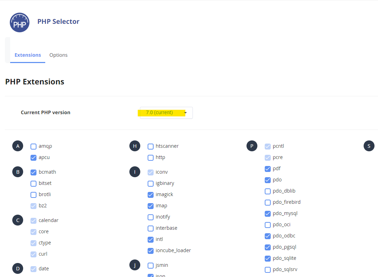Image resolution: width=378 pixels, height=277 pixels.
Task: Click the PHP Selector logo icon
Action: [x=20, y=22]
